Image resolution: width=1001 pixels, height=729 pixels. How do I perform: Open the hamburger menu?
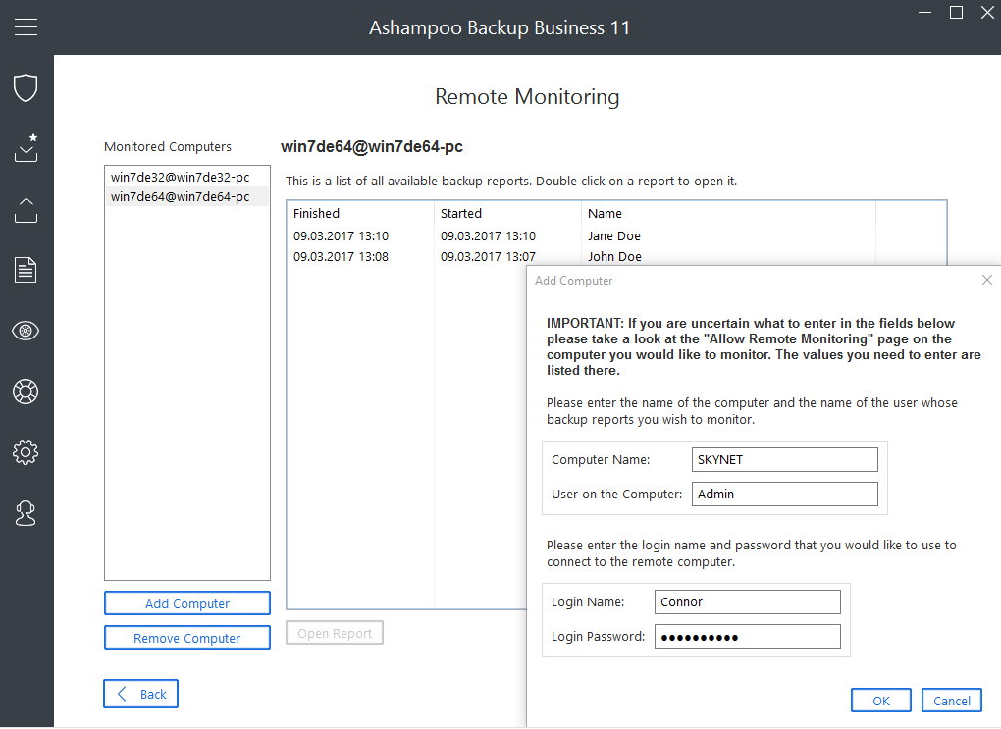(x=26, y=26)
